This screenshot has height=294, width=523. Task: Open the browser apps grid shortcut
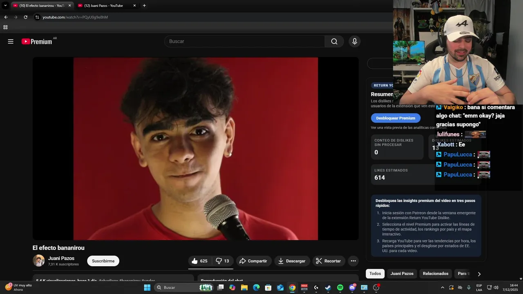pos(5,27)
